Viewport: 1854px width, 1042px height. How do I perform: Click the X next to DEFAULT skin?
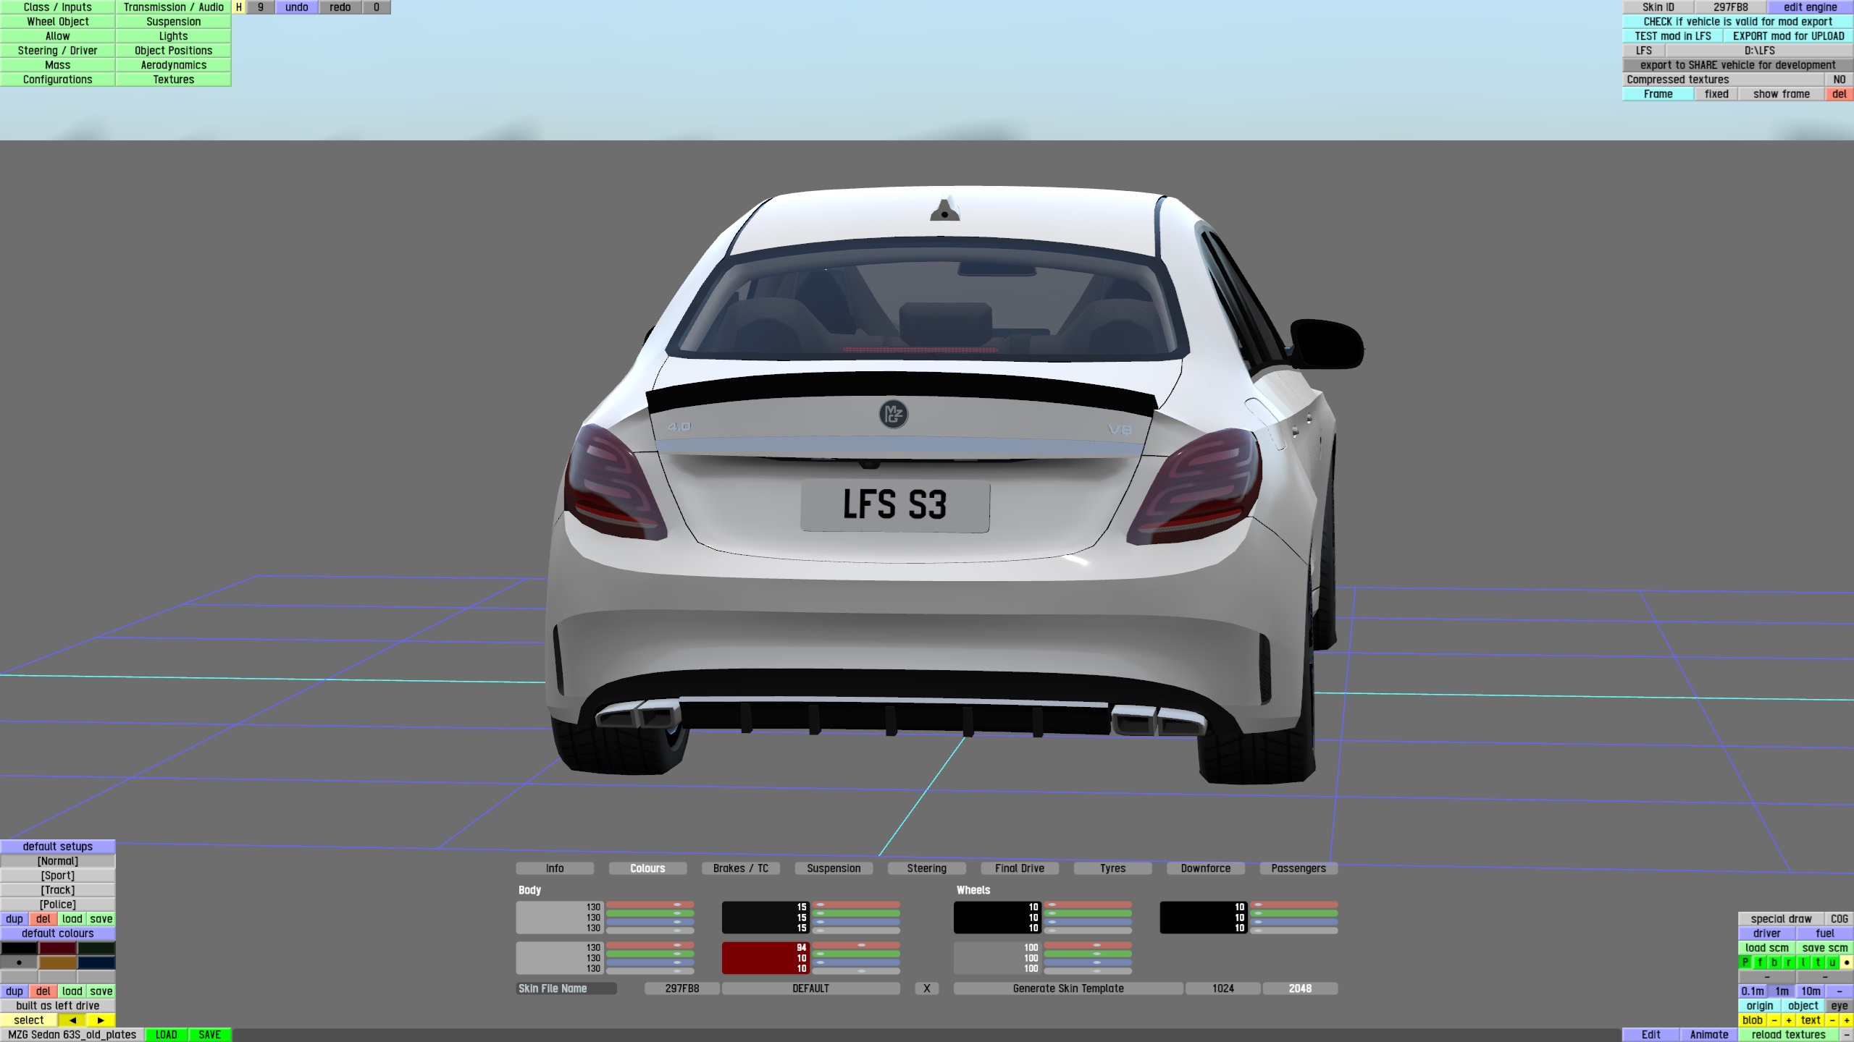[926, 988]
